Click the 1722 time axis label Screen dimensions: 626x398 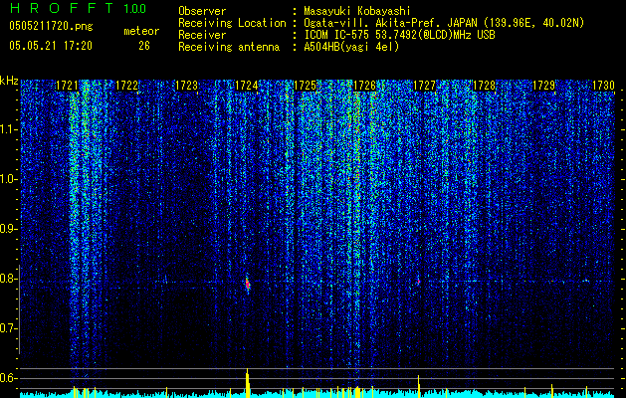tap(126, 86)
